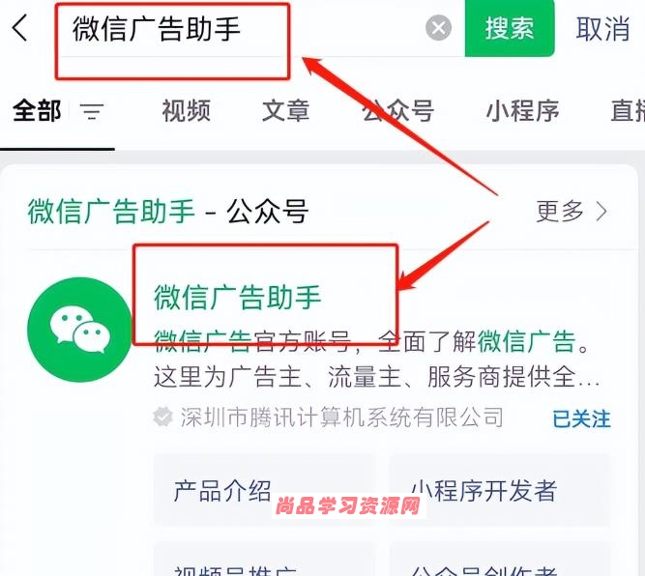
Task: Open the 小程序开发者 menu tile
Action: [500, 490]
